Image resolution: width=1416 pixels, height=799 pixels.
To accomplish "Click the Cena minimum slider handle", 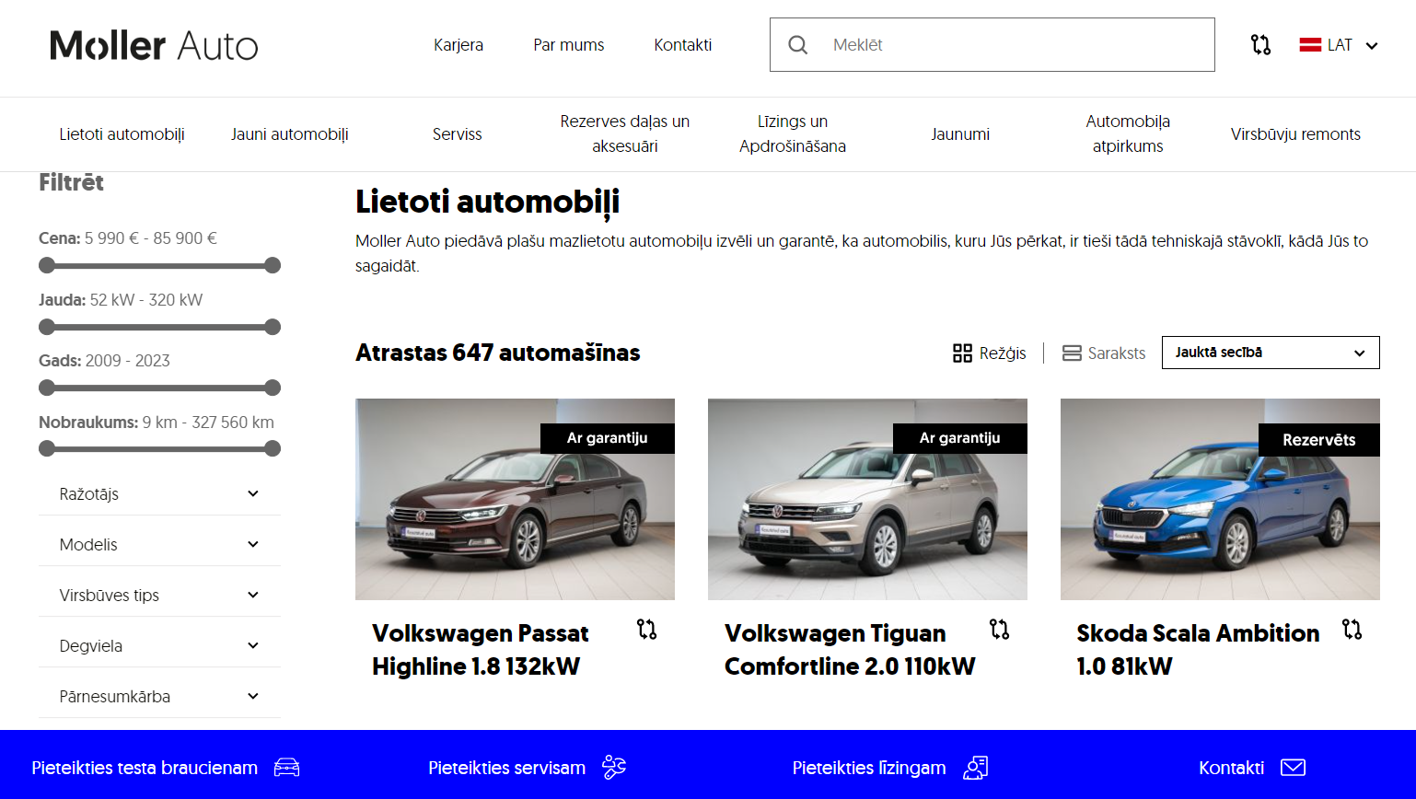I will tap(47, 265).
